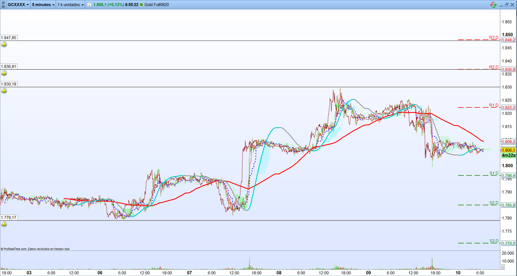Click the alert bell below 1.830,19

coord(4,91)
